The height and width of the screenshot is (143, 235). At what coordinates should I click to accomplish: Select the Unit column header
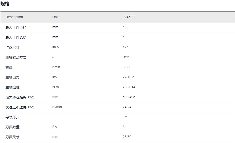tap(55, 17)
